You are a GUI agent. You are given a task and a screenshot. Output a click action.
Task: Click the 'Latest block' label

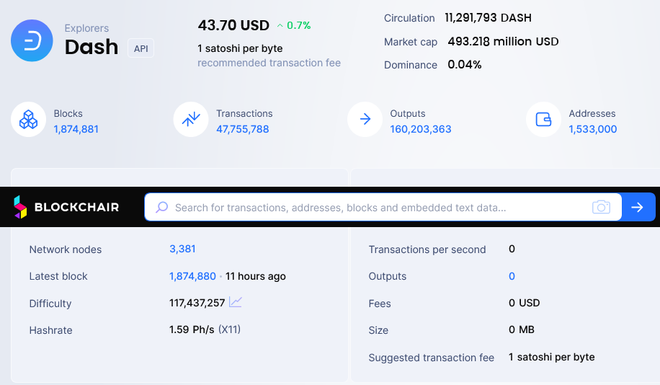58,276
